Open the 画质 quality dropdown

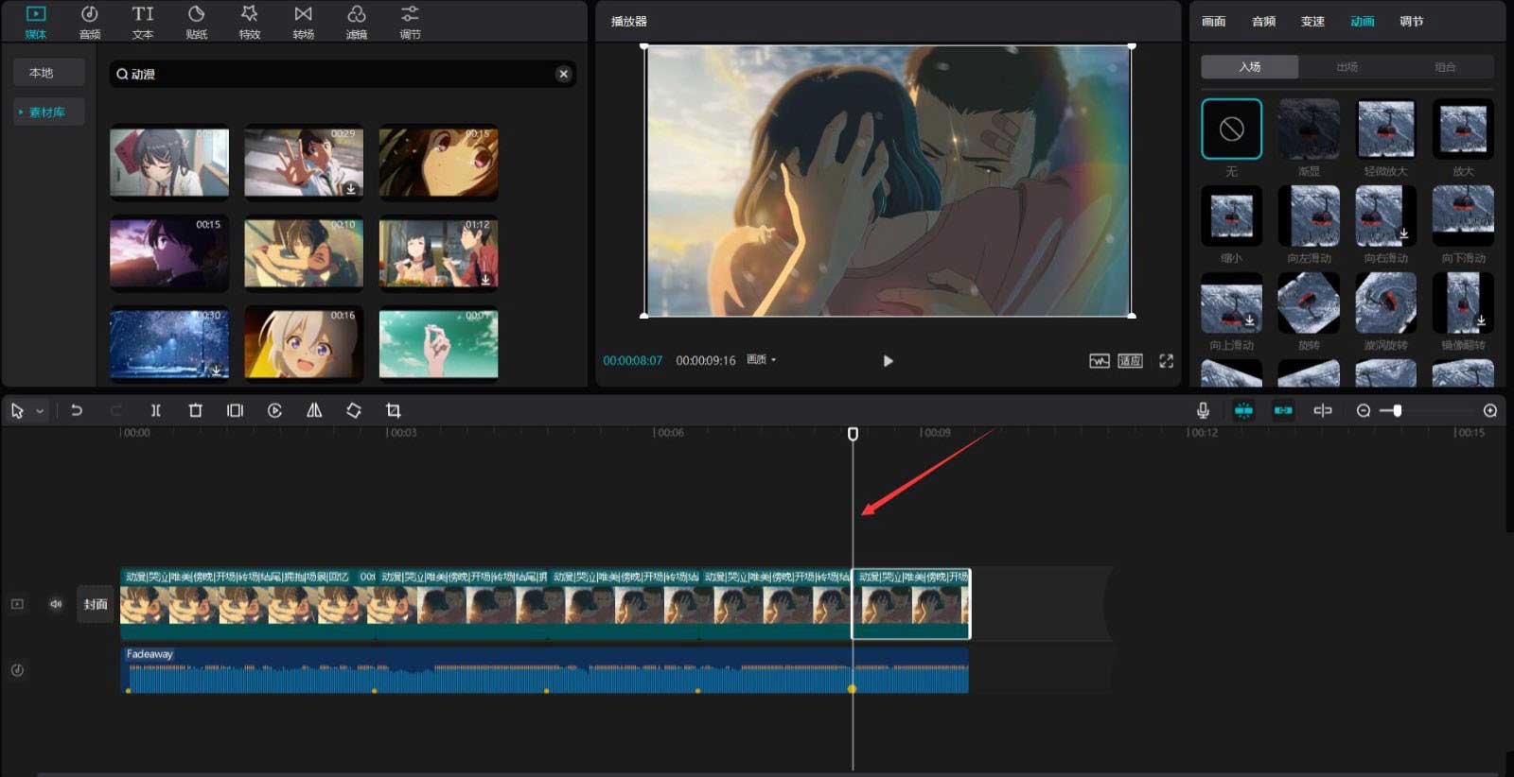pyautogui.click(x=762, y=360)
